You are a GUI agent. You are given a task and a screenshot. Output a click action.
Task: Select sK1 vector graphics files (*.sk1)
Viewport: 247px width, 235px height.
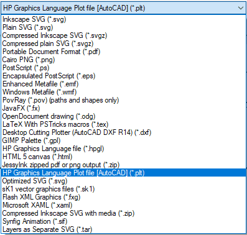coord(123,189)
